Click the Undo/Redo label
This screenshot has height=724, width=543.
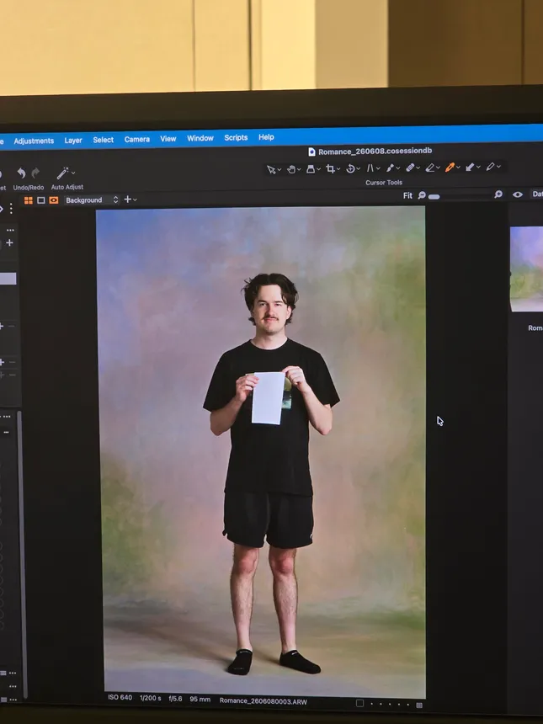coord(29,188)
